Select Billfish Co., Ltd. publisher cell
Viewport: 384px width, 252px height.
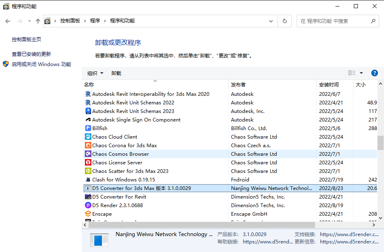[249, 128]
